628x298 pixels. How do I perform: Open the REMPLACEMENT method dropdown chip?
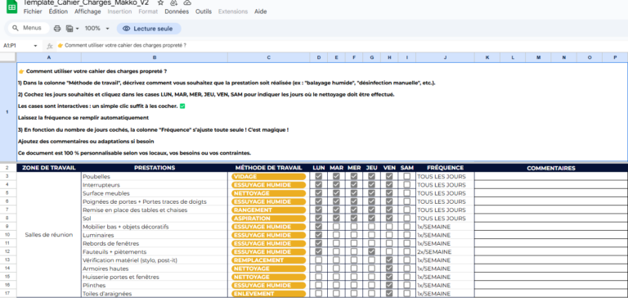click(268, 260)
